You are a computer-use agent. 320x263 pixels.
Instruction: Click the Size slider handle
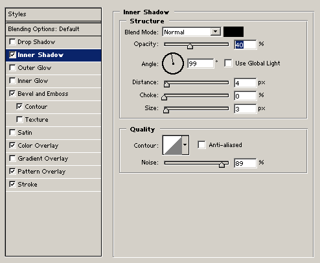[166, 110]
